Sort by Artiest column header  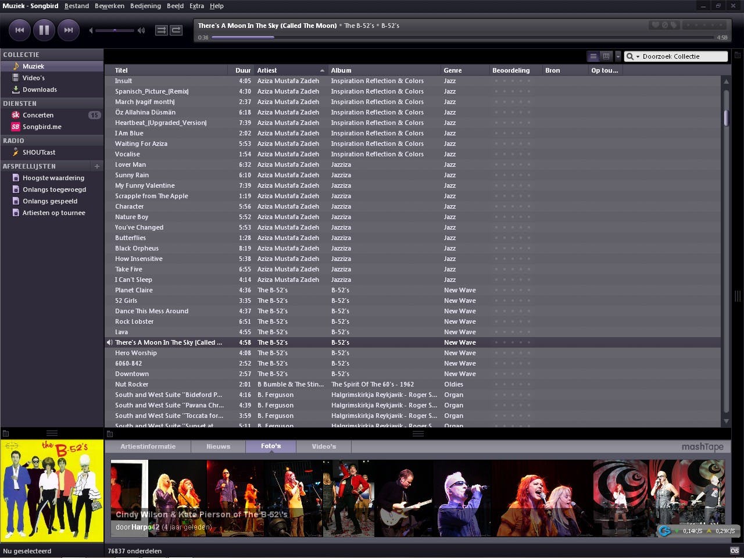pos(291,70)
